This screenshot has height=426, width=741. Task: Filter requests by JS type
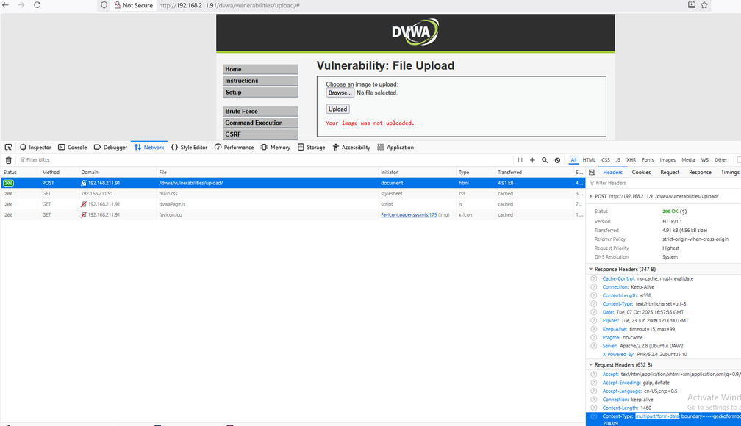(x=618, y=160)
